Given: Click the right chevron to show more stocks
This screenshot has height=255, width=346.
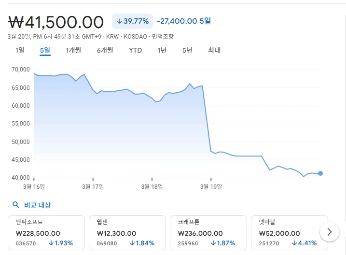Looking at the screenshot, I should click(330, 232).
